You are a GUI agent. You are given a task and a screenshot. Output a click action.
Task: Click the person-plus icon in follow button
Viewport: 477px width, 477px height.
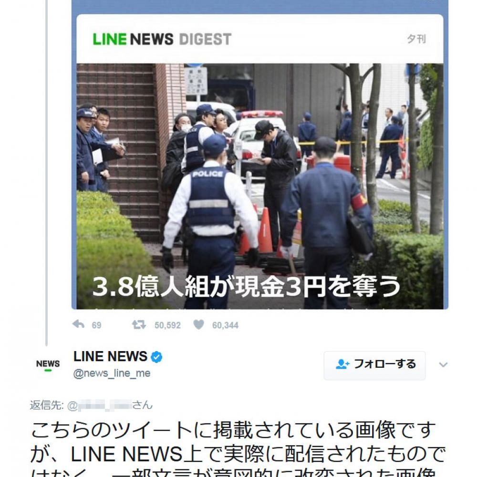point(342,364)
